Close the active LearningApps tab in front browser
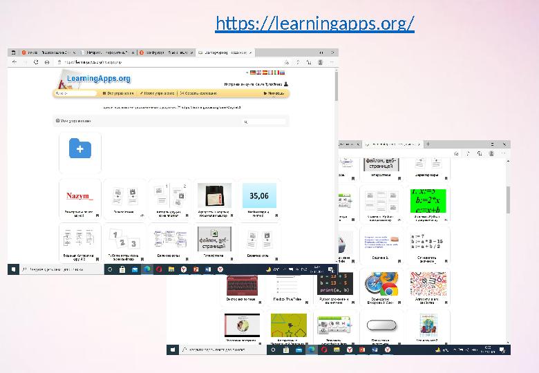 pos(251,52)
